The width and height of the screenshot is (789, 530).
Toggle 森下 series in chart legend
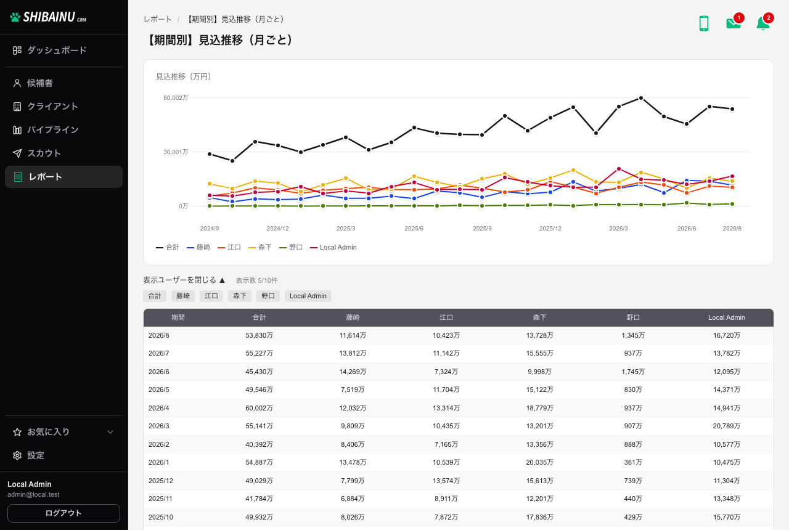pos(260,247)
